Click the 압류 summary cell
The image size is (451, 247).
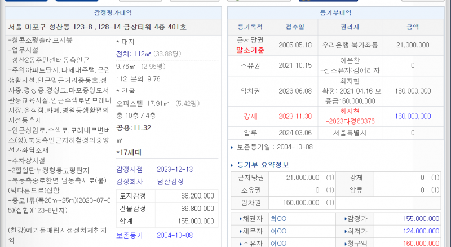coord(356,190)
